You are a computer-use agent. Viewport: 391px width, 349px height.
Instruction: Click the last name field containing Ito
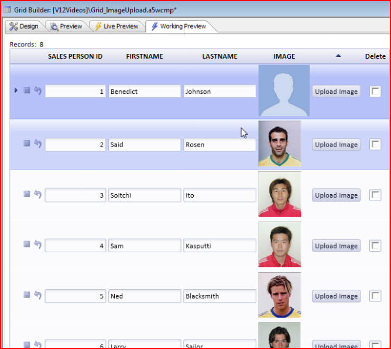coord(219,195)
